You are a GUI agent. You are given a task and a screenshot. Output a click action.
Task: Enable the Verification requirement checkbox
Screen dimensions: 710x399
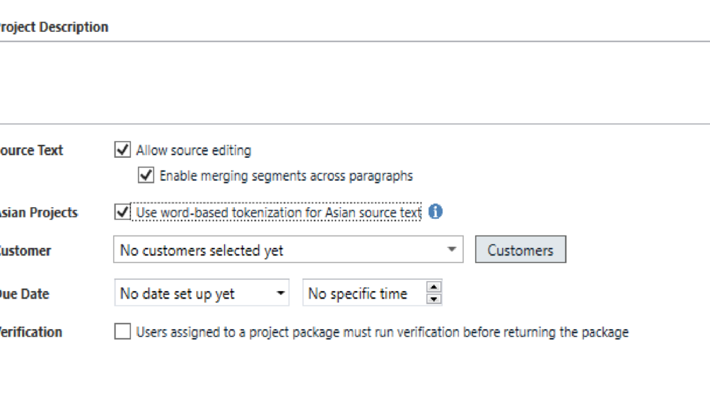123,332
